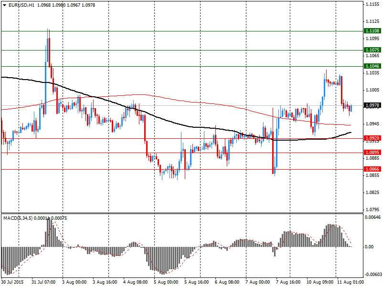
Task: Select the 6 Aug 08:00 time axis label
Action: click(x=227, y=282)
